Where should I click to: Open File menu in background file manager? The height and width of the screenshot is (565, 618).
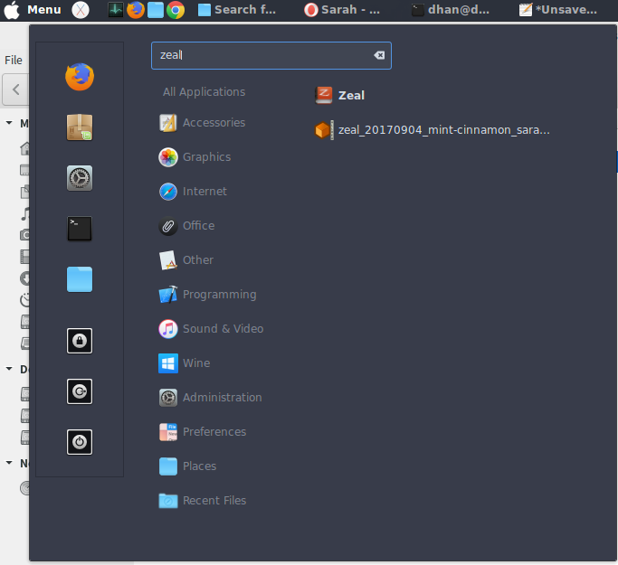click(x=14, y=61)
